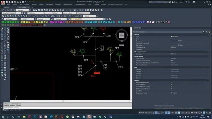Image resolution: width=212 pixels, height=119 pixels.
Task: Select the Line tool in Draw toolbar
Action: pyautogui.click(x=5, y=29)
